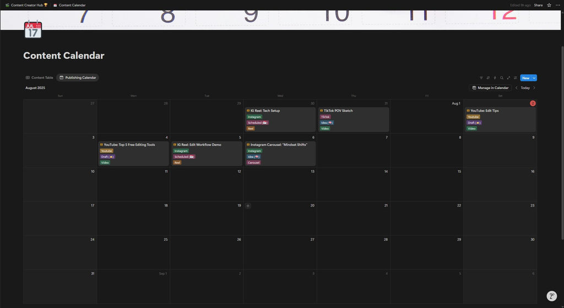Navigate to Content Creator Hub breadcrumb
This screenshot has width=564, height=308.
click(27, 5)
